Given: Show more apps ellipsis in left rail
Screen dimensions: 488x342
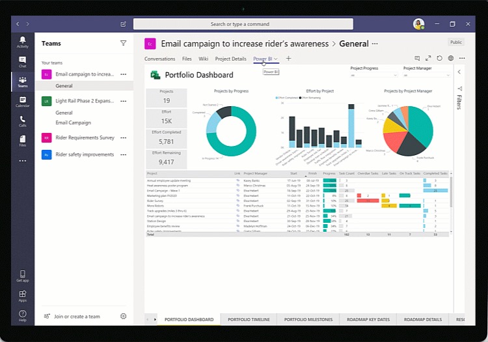Looking at the screenshot, I should (x=22, y=161).
